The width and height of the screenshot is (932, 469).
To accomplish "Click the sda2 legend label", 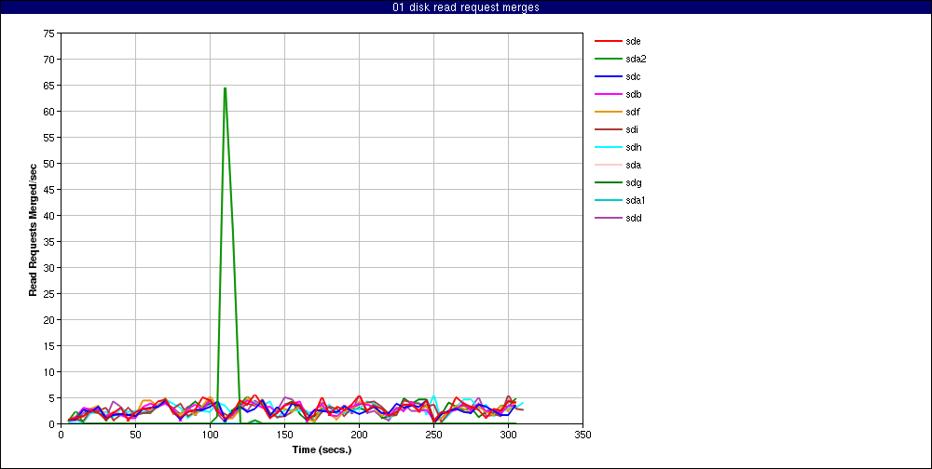I will (x=636, y=59).
